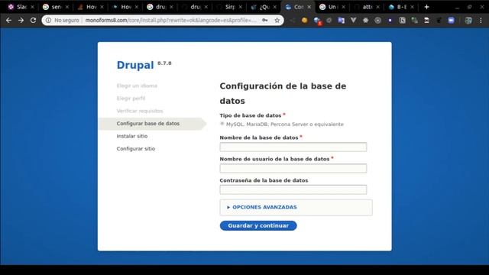Click 'Elegir perfil' install step

coord(131,99)
